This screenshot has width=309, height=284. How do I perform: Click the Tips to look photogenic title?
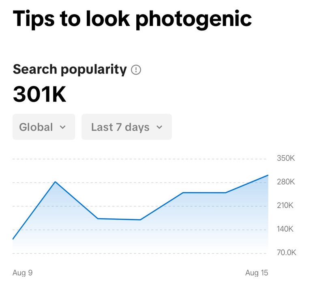pyautogui.click(x=132, y=19)
